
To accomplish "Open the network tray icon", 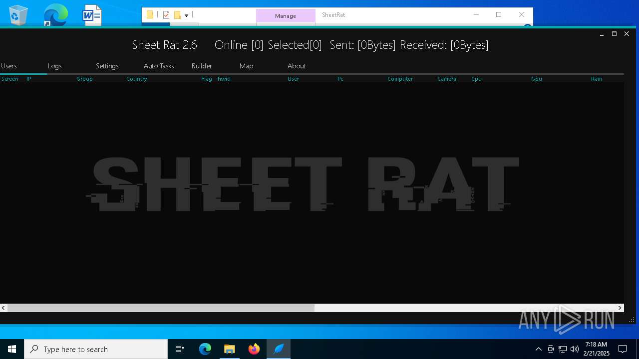I will 563,349.
